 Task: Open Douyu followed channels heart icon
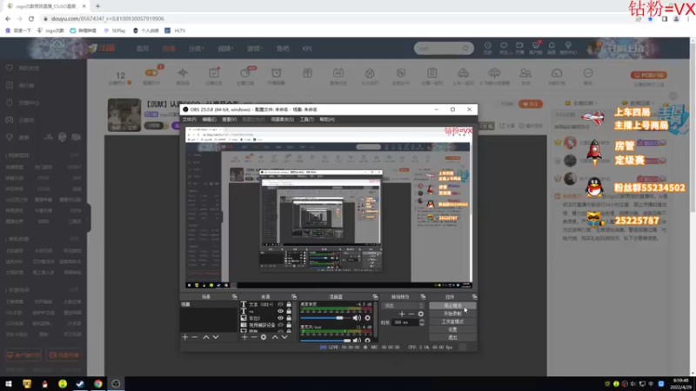point(504,46)
